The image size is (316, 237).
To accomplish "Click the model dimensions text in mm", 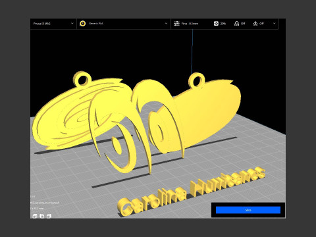I will click(x=37, y=208).
